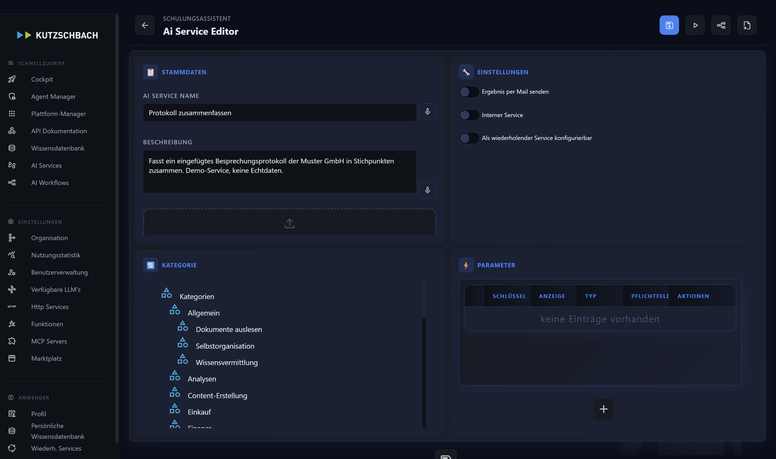
Task: Click Persönliche Wissensdatenbank database icon
Action: (x=12, y=431)
